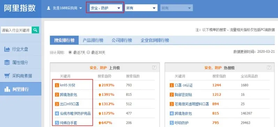Screen dimensions: 278x127
Task: Click the 全站商品数 column header
Action: pos(249,76)
